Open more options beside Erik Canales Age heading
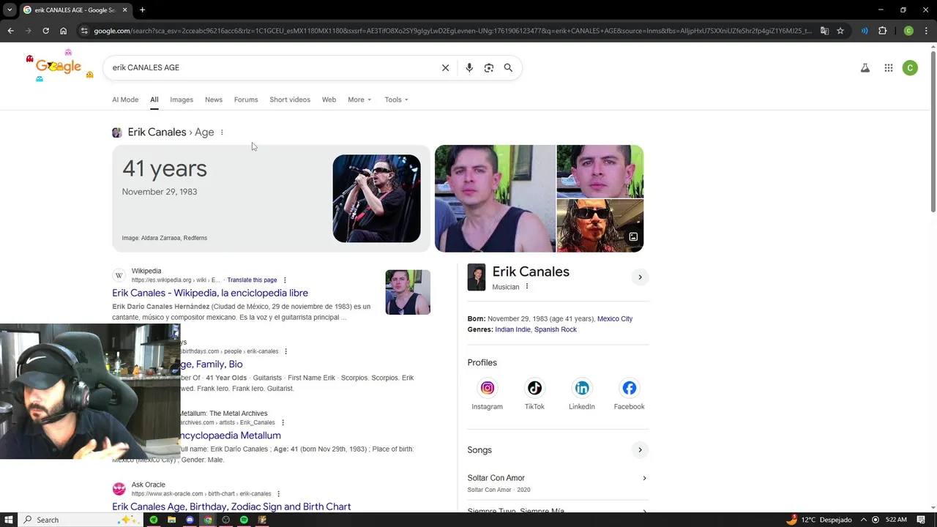Screen dimensions: 937x527 [x=222, y=132]
